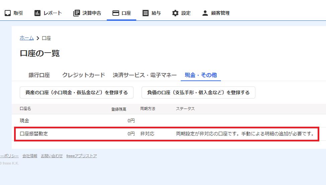326x185 pixels.
Task: Open the 口座 menu label
Action: click(126, 13)
